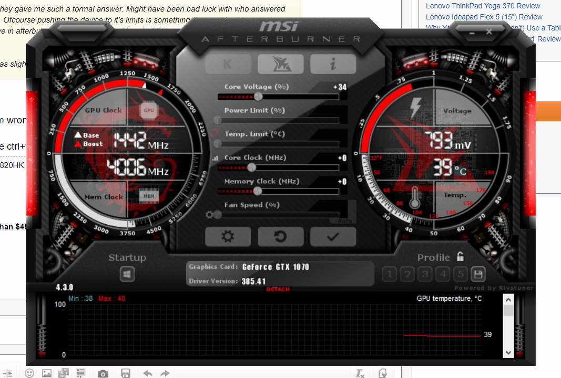561x378 pixels.
Task: Save draft with editor floppy disk icon
Action: (x=126, y=373)
